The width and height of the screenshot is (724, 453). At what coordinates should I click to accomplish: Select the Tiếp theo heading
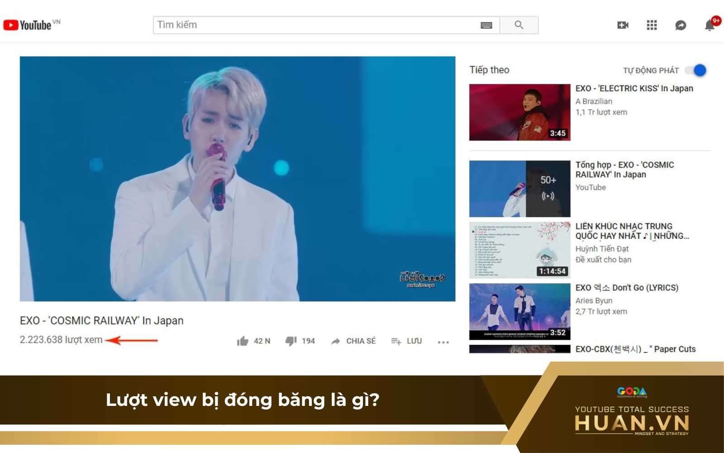point(489,70)
